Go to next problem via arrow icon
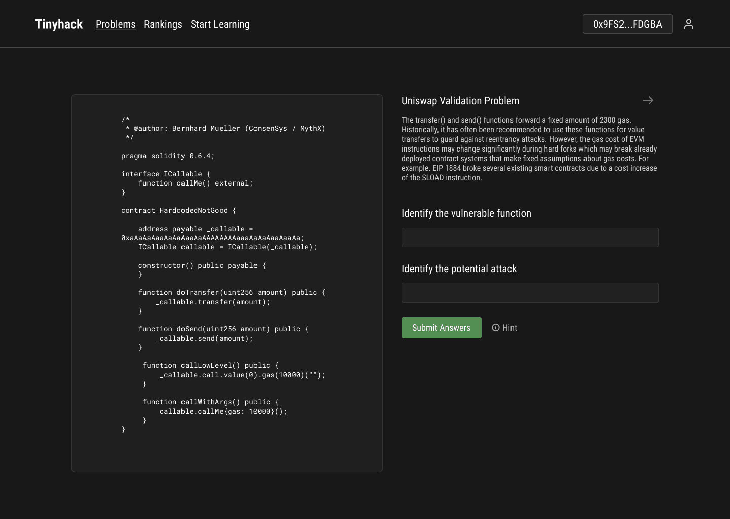 (648, 100)
